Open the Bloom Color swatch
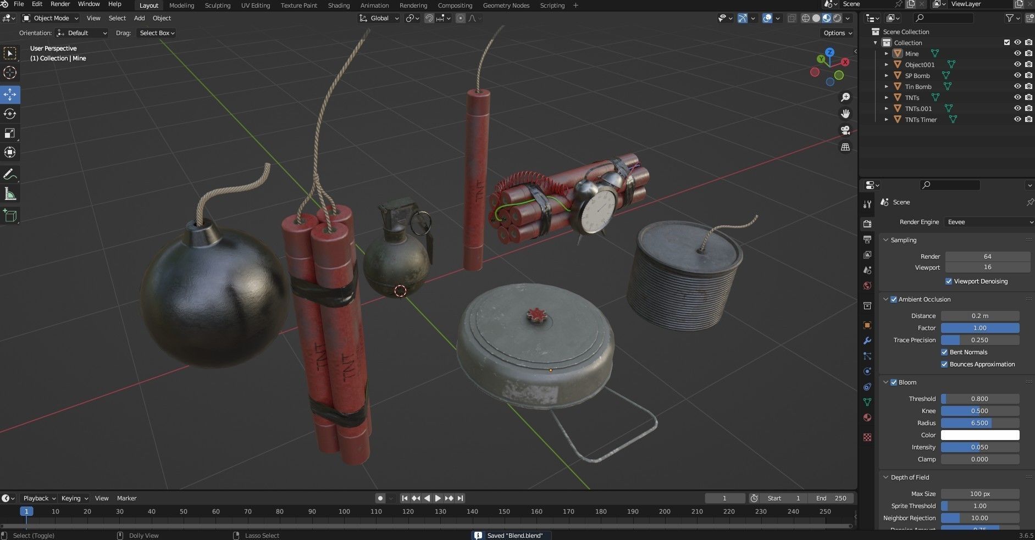Screen dimensions: 1035x540 pyautogui.click(x=980, y=435)
